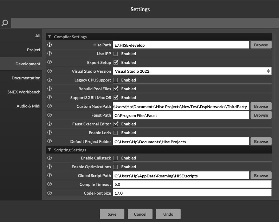Enable the Use IPP checkbox
Screen dimensions: 279x222
coord(116,54)
